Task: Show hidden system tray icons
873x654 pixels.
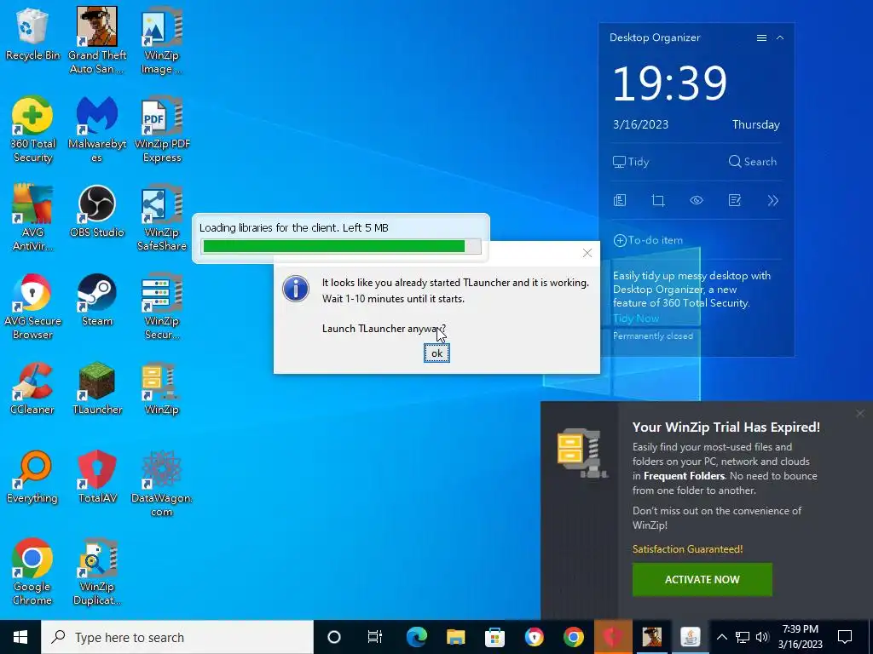Action: (721, 637)
